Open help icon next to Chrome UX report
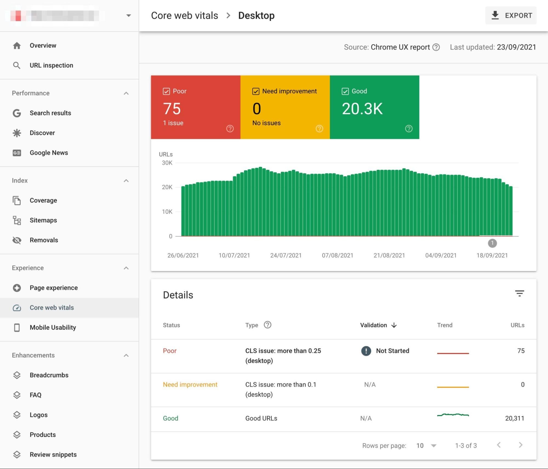Image resolution: width=548 pixels, height=469 pixels. tap(436, 47)
